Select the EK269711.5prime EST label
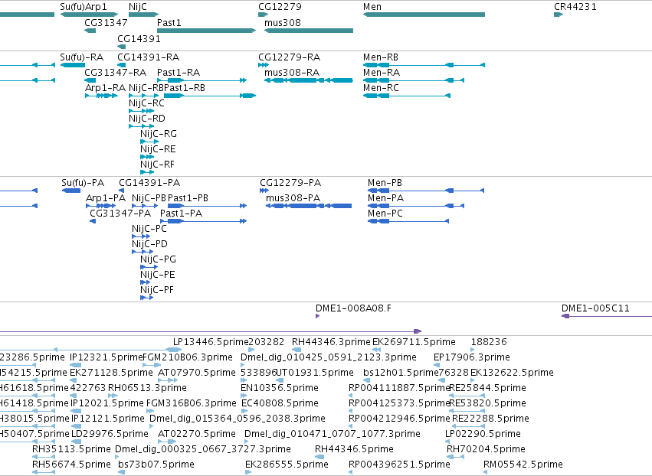652x476 pixels. [414, 342]
